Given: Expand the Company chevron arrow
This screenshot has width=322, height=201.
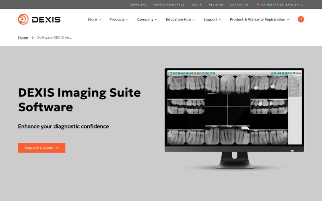Looking at the screenshot, I should [156, 20].
